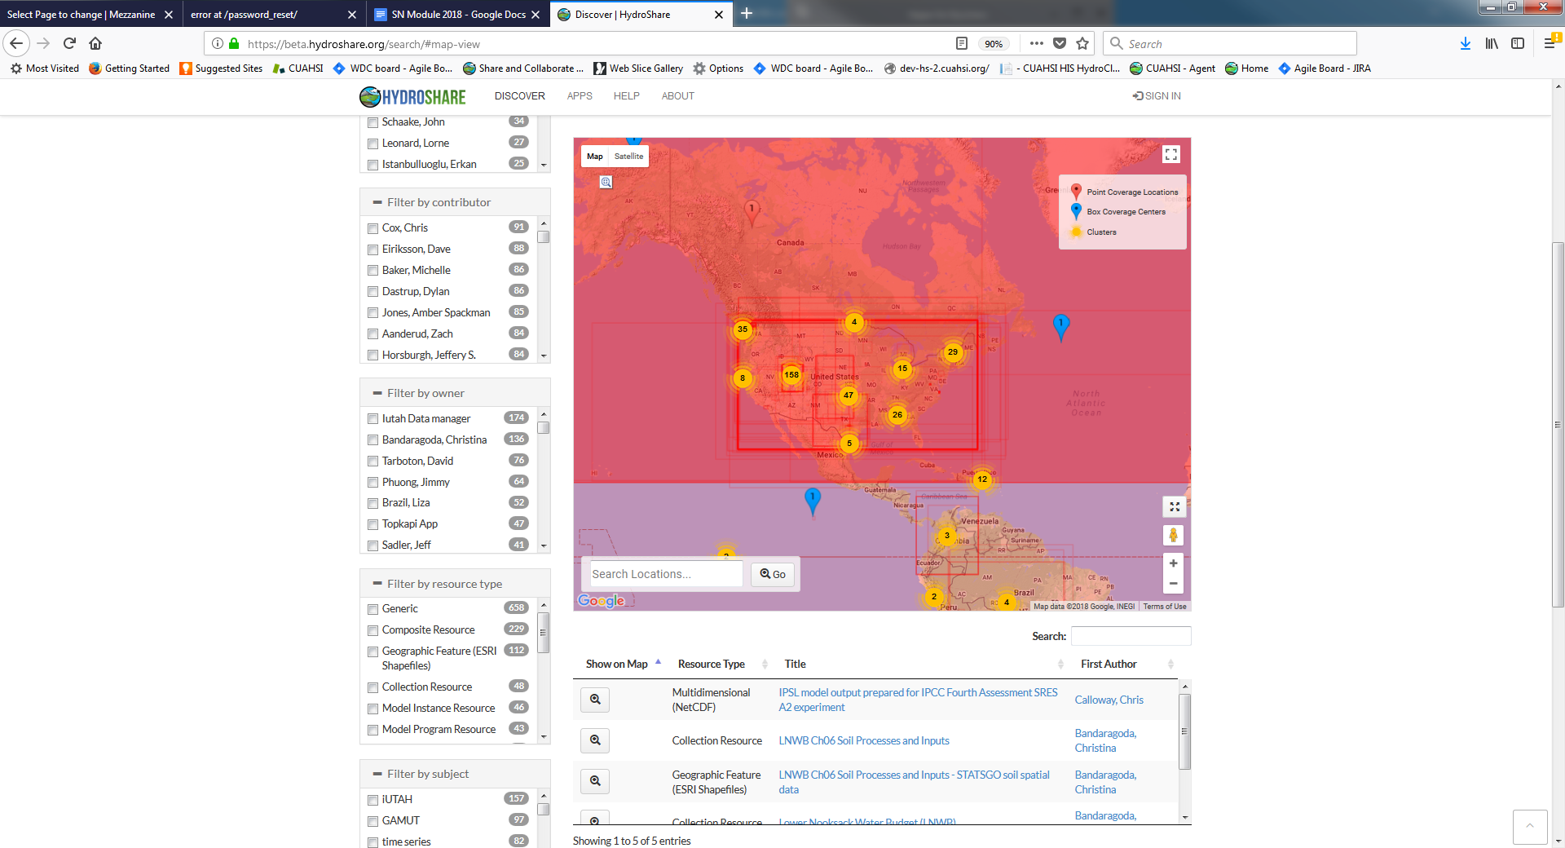Reset the map extent with the expand icon
This screenshot has height=848, width=1565.
pos(1174,506)
